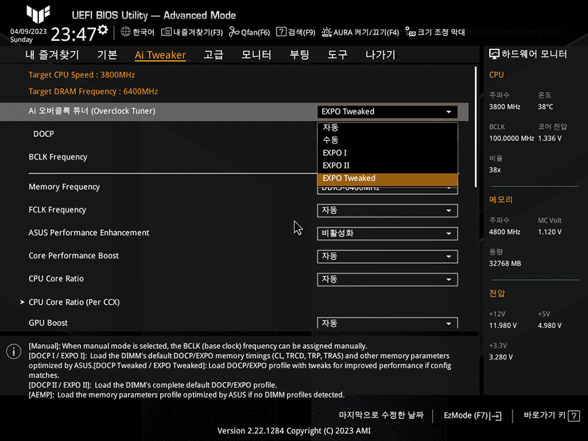Open ASUS Performance Enhancement dropdown
This screenshot has width=588, height=441.
coord(388,233)
